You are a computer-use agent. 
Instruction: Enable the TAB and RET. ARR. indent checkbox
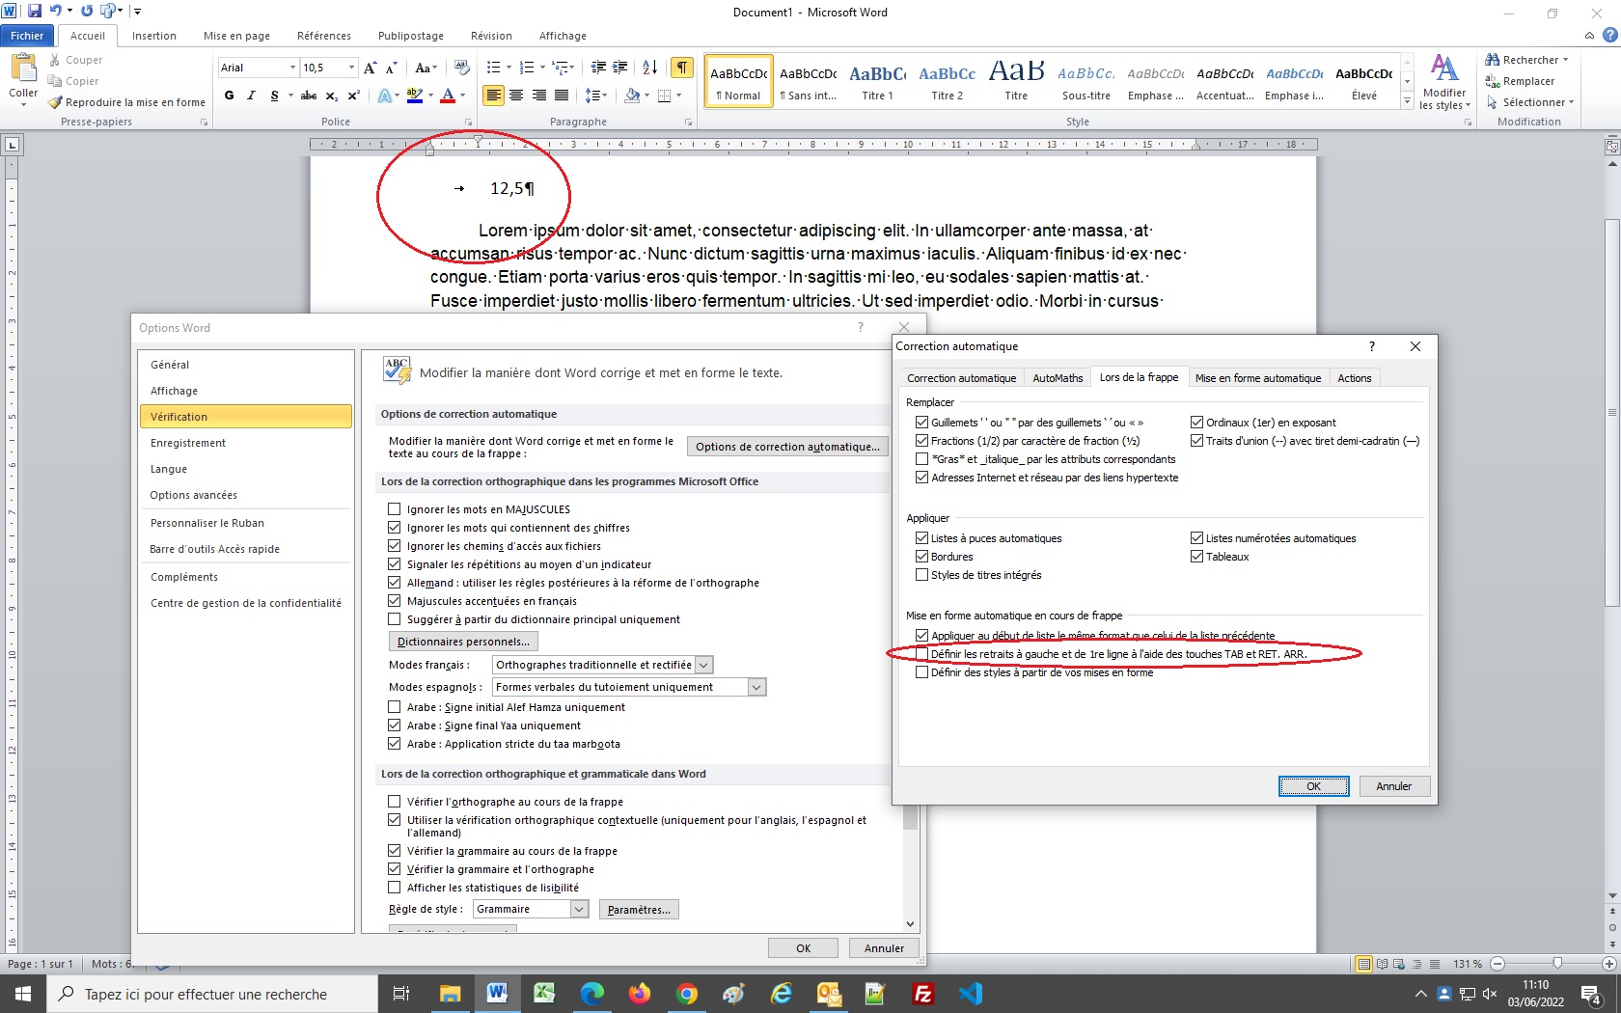921,654
